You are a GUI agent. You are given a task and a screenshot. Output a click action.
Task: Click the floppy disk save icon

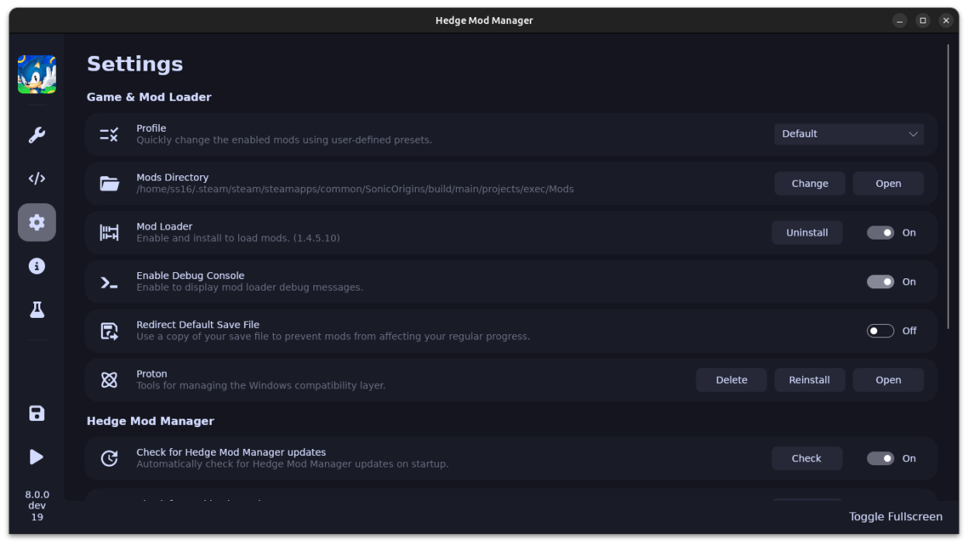click(x=36, y=413)
